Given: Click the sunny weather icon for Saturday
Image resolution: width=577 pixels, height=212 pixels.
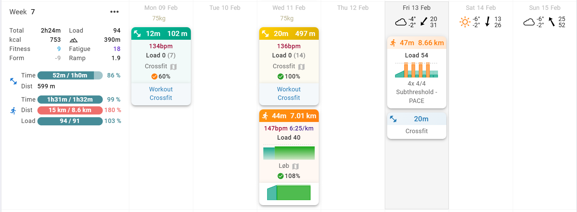Looking at the screenshot, I should (x=465, y=22).
